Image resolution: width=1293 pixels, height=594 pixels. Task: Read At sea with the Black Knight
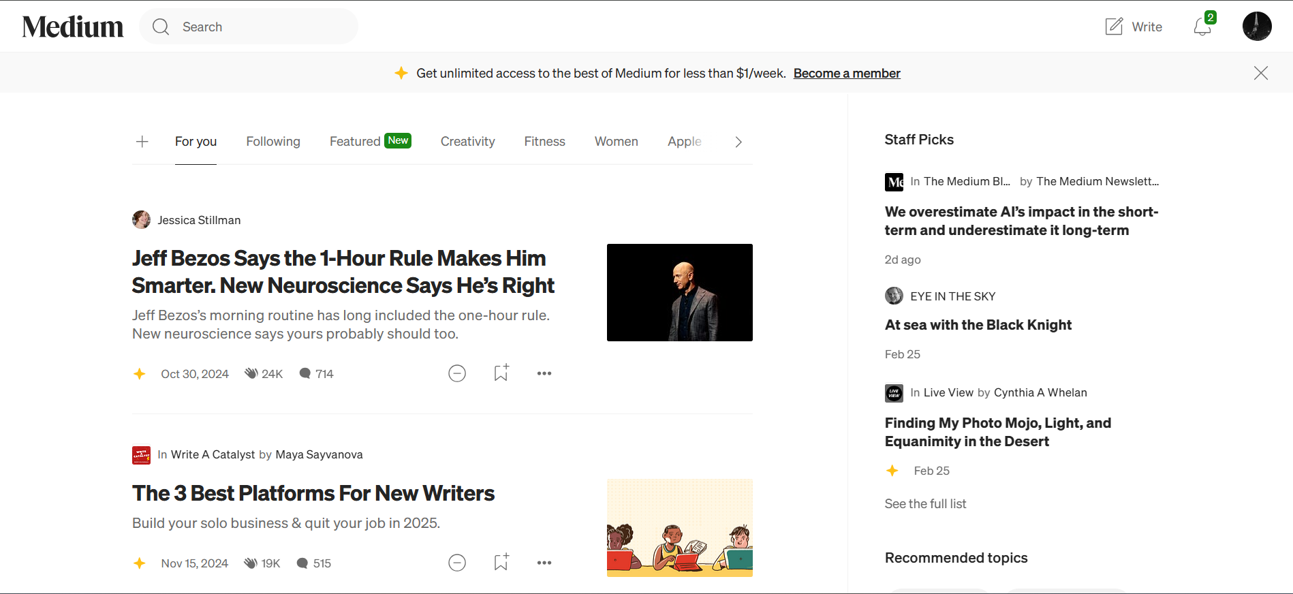978,325
